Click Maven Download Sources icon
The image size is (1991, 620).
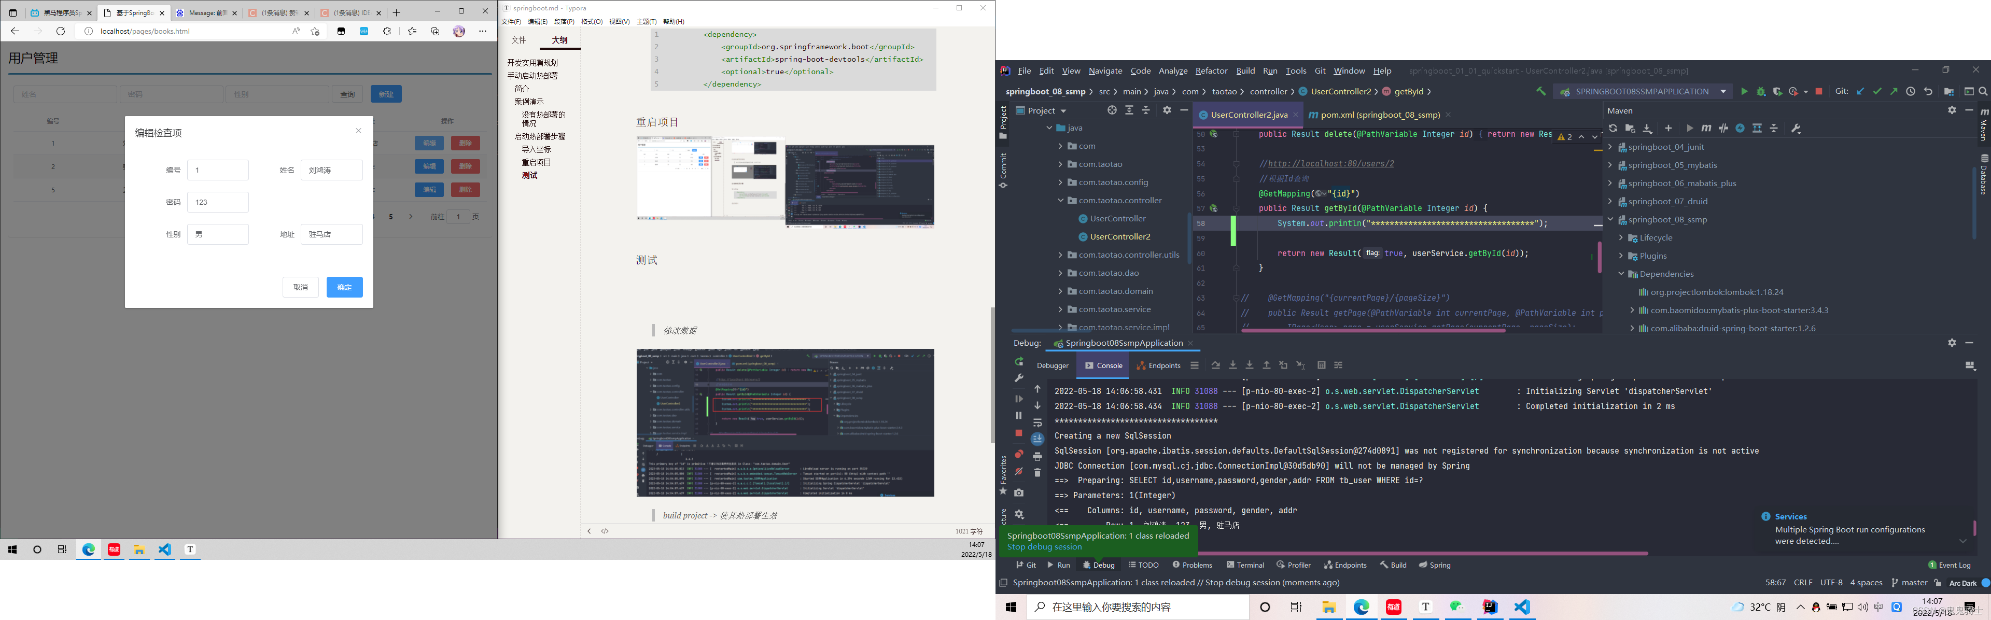(1647, 129)
